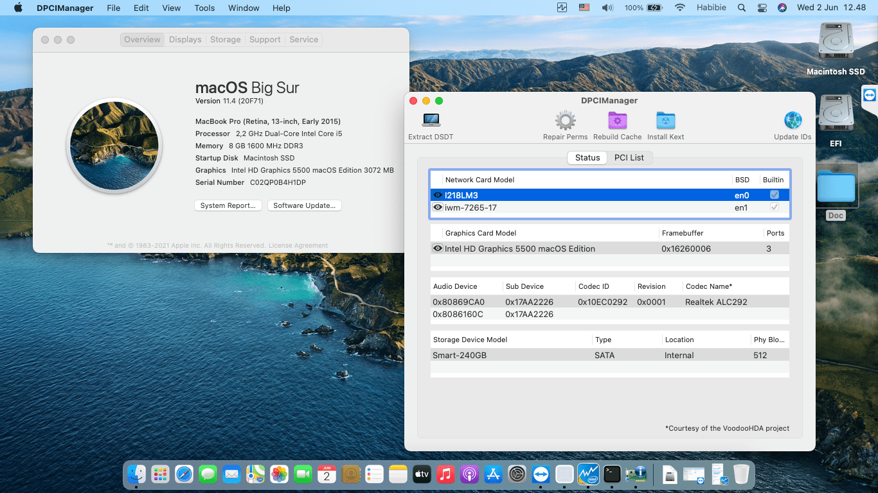Select the Status tab in DPCIManager
Screen dimensions: 878x493
(x=587, y=157)
